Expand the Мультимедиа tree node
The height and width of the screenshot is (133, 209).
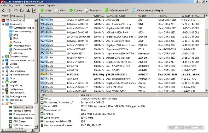3,71
